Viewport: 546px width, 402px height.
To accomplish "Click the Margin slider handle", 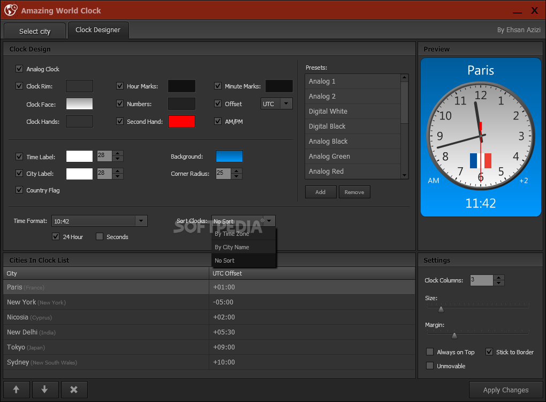I will (454, 336).
